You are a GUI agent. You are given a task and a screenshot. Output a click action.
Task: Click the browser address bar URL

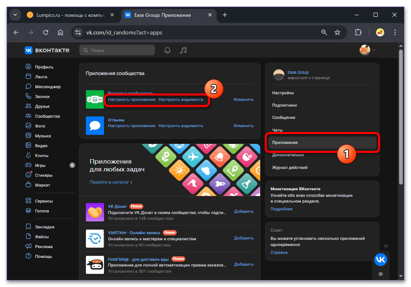tap(124, 32)
